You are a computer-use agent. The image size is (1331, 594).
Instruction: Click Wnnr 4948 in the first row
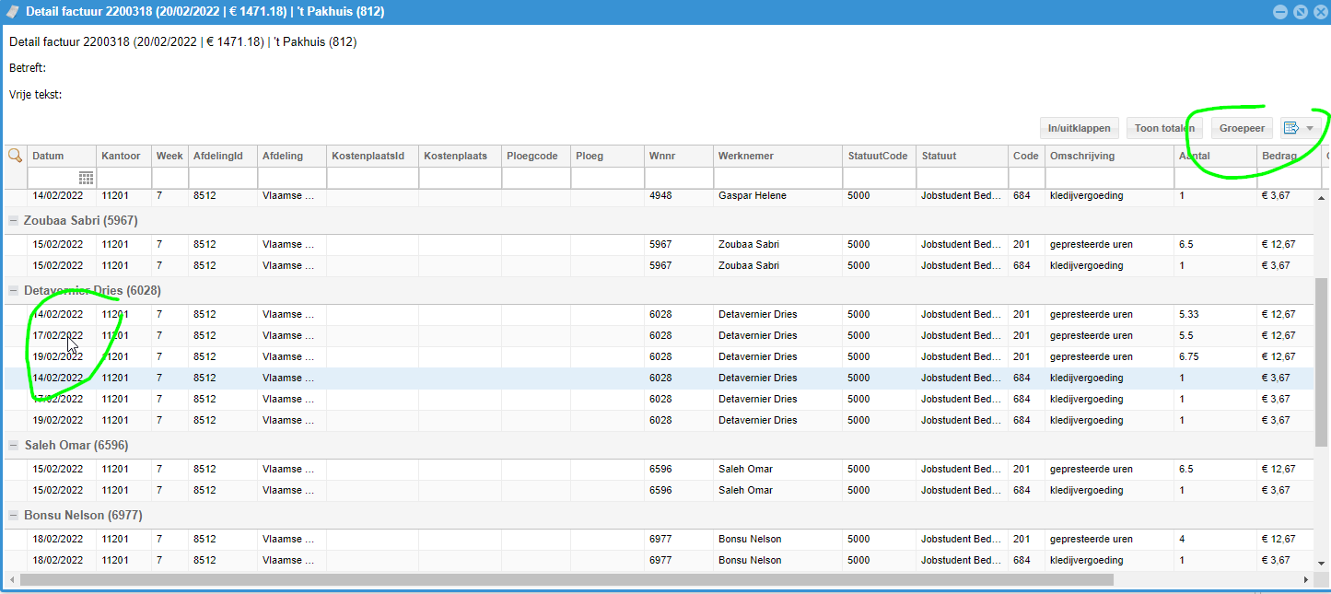660,195
